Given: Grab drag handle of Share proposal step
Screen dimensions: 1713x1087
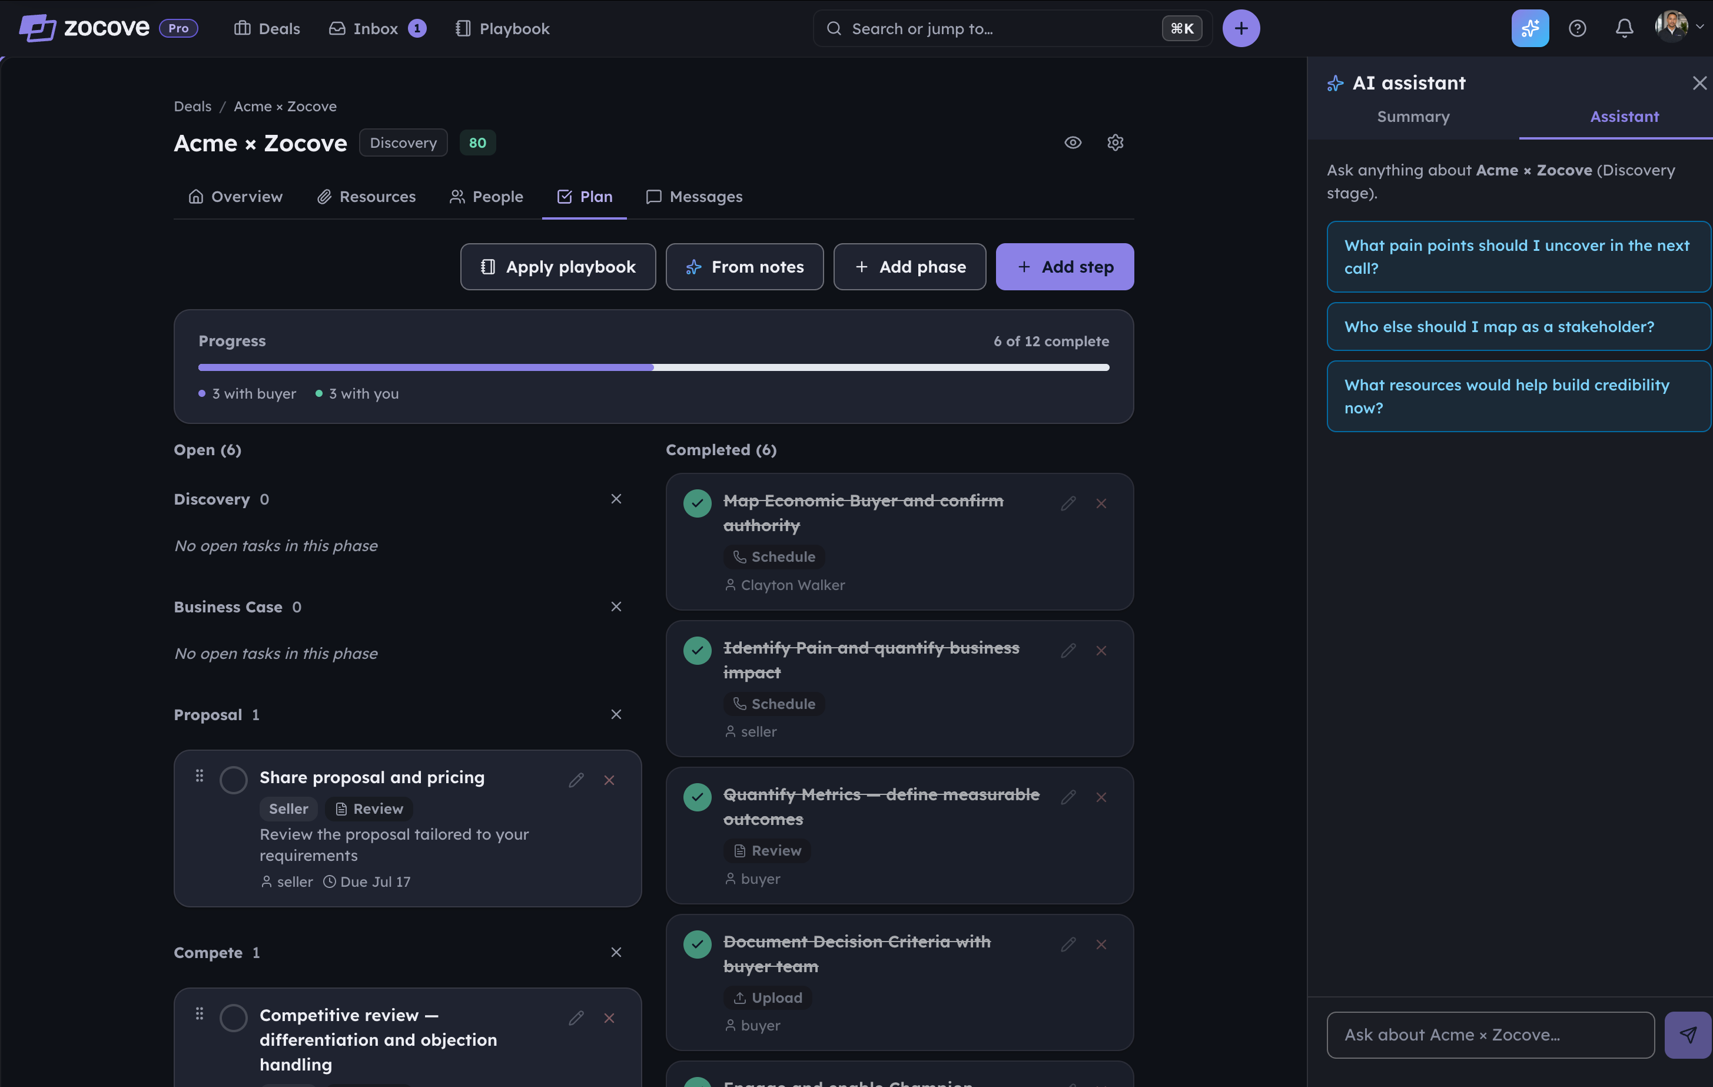Looking at the screenshot, I should click(x=199, y=776).
